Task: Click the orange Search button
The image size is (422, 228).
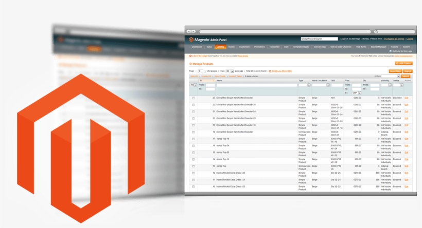Action: [x=408, y=71]
